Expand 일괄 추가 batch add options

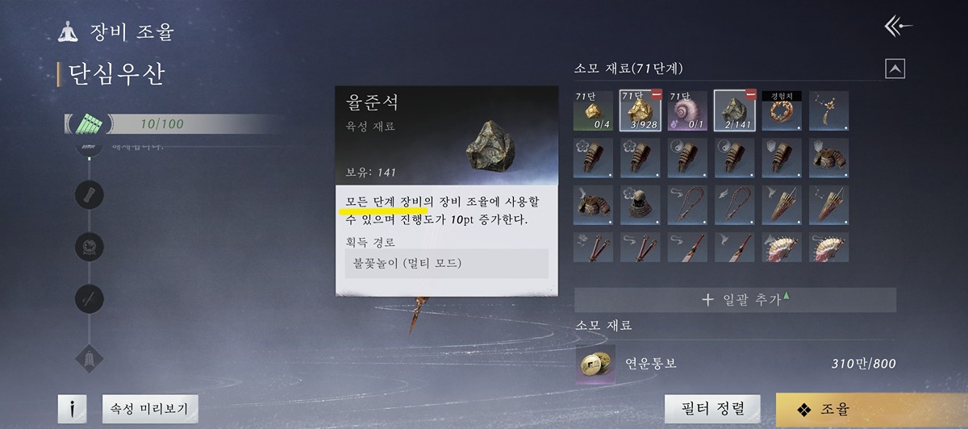735,300
